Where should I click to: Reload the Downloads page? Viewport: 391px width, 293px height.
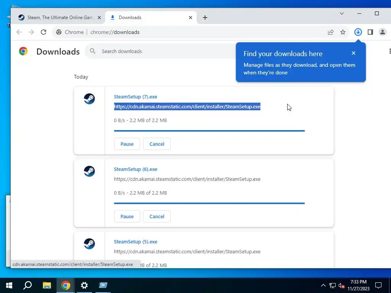(44, 32)
